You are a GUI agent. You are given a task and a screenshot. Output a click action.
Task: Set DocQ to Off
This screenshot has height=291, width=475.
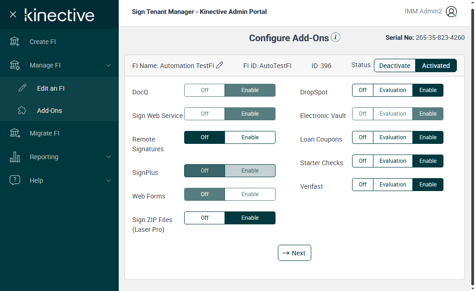tap(205, 90)
